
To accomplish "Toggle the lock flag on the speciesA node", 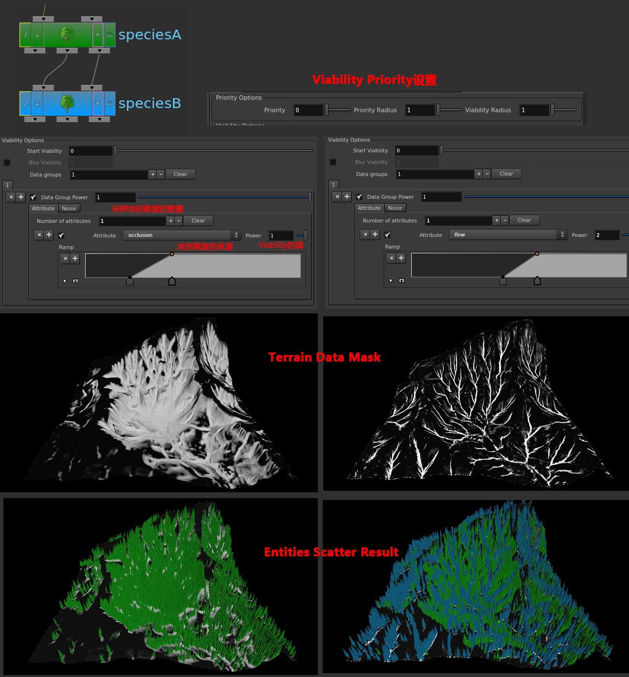I will click(37, 35).
